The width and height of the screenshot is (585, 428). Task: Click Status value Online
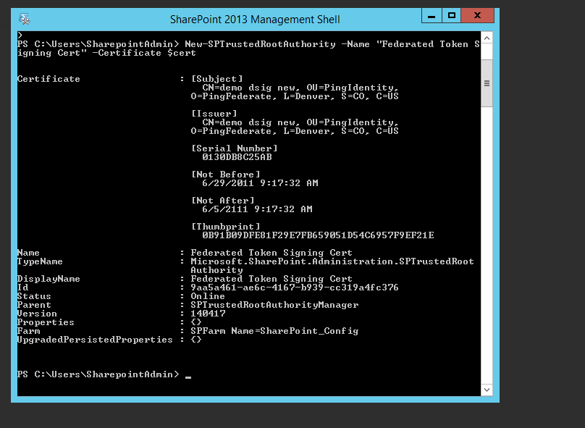click(x=208, y=296)
